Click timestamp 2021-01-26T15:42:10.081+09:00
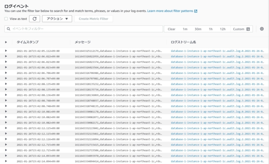The width and height of the screenshot is (269, 164). pyautogui.click(x=38, y=112)
